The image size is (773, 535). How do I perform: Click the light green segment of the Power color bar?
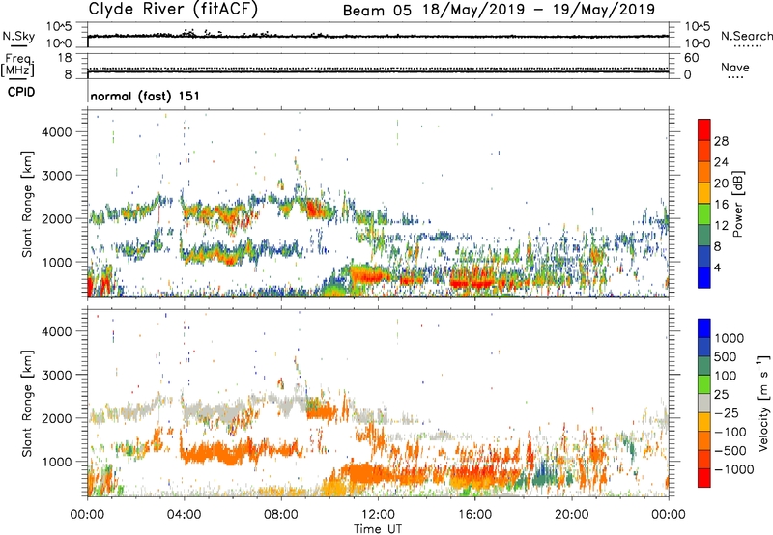(704, 213)
